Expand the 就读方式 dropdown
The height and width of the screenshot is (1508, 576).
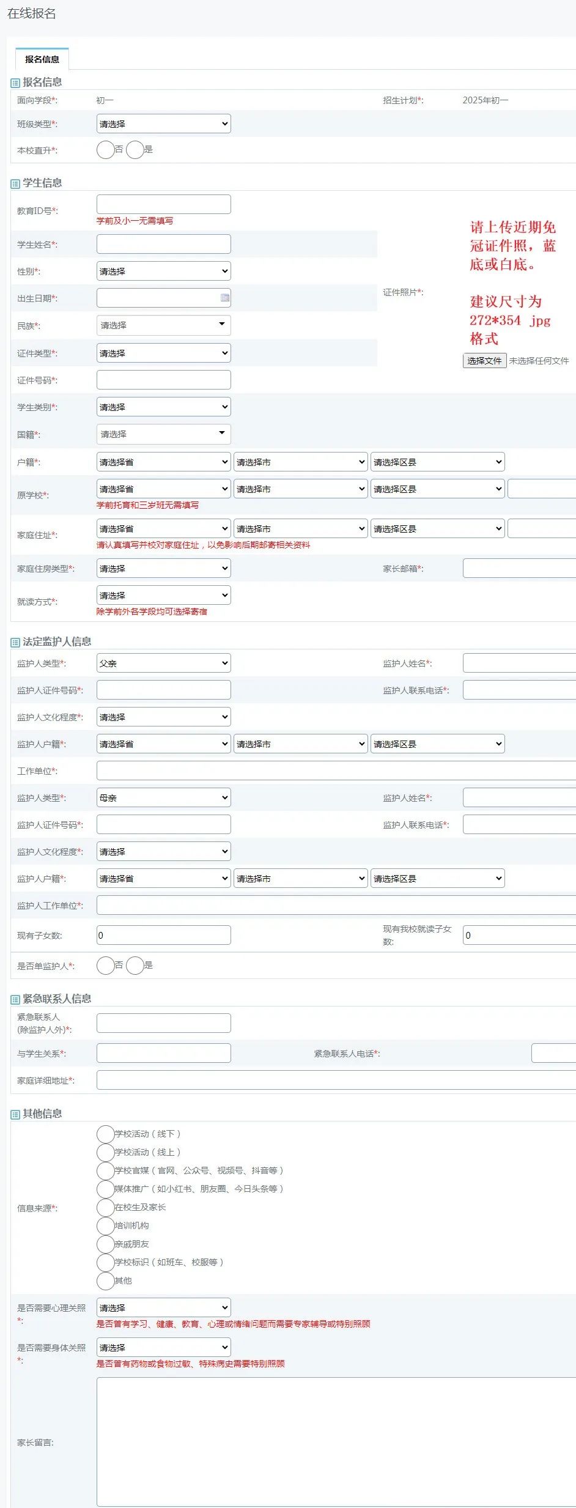(163, 596)
